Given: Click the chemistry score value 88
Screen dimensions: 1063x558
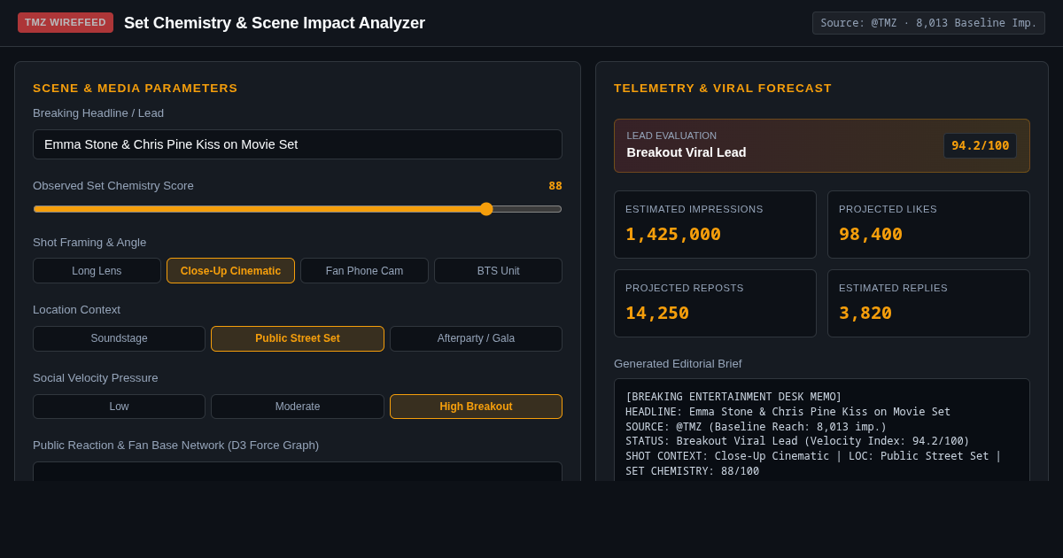Looking at the screenshot, I should (555, 186).
